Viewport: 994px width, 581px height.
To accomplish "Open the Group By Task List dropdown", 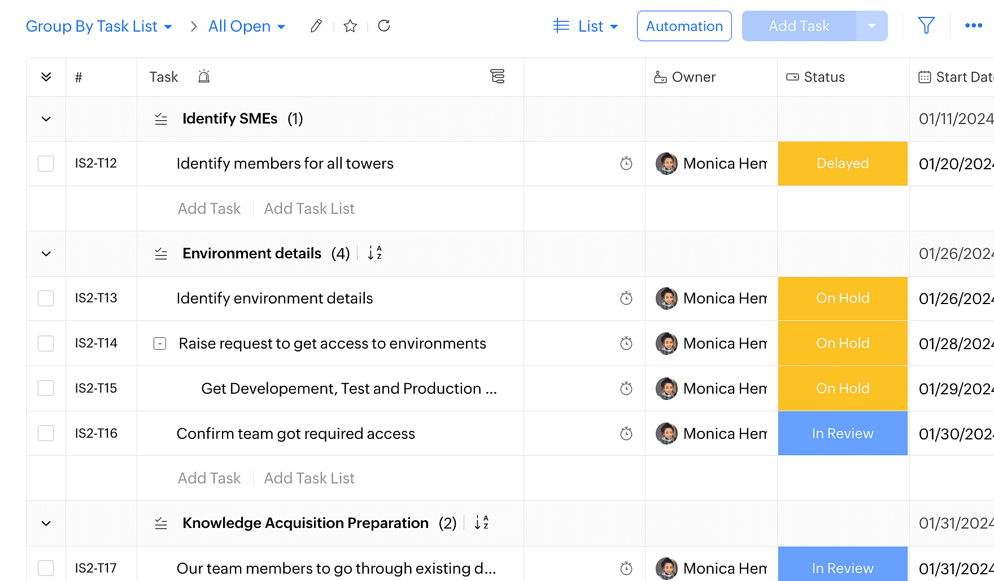I will point(99,27).
